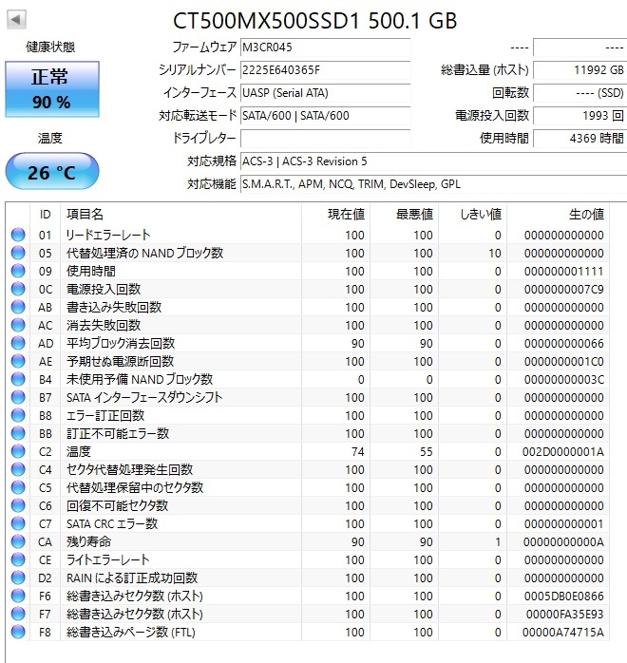
Task: Click status icon for row D2 RAINによる訂正成功回数
Action: pyautogui.click(x=18, y=578)
